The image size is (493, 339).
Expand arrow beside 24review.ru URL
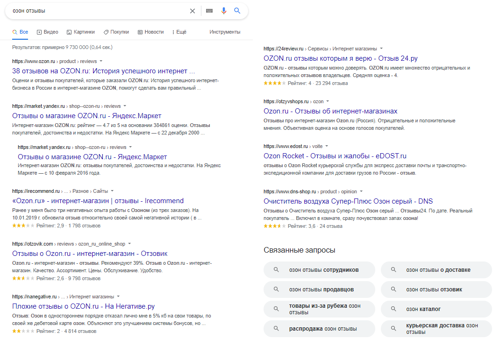point(381,49)
